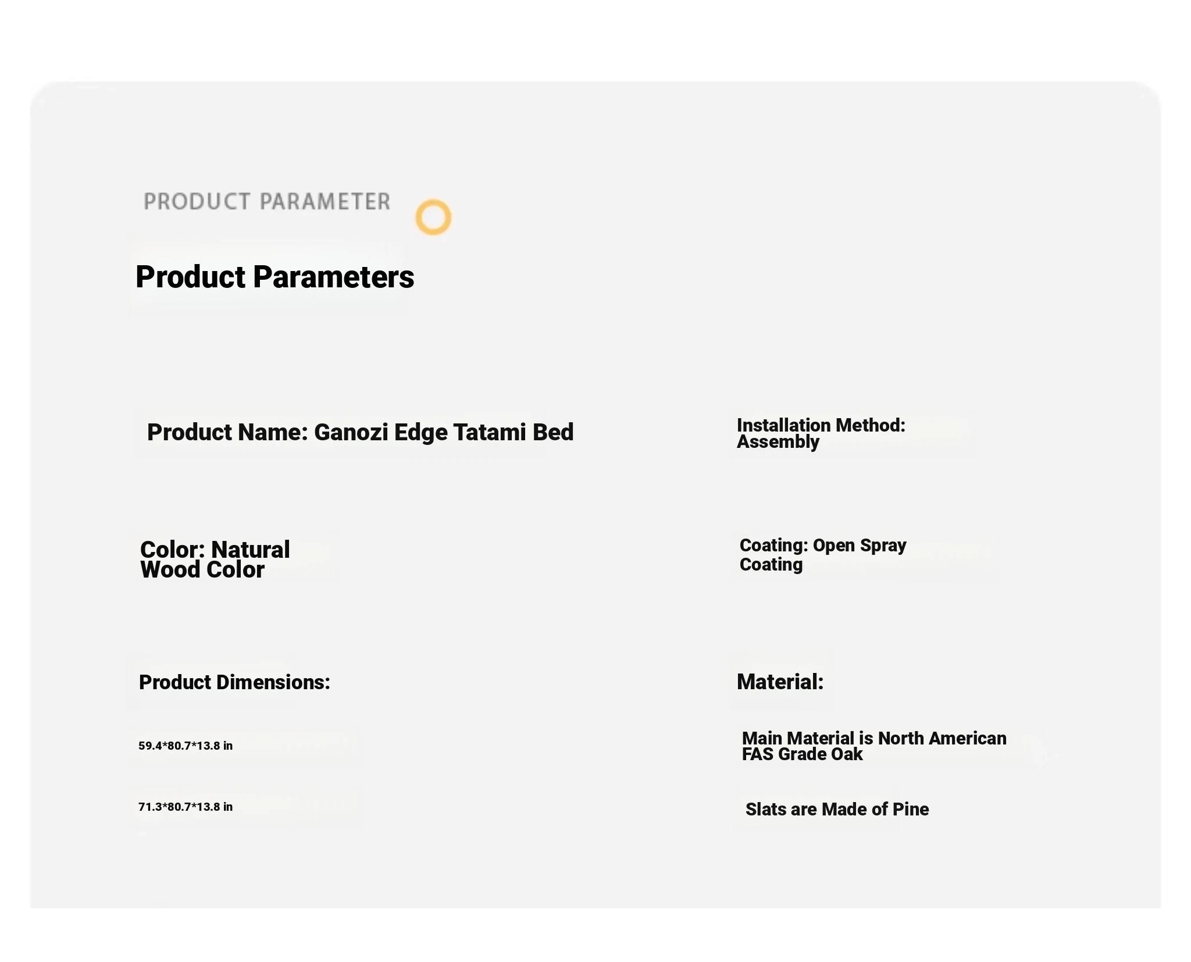Click the Product Name label text
This screenshot has height=962, width=1191.
(227, 432)
